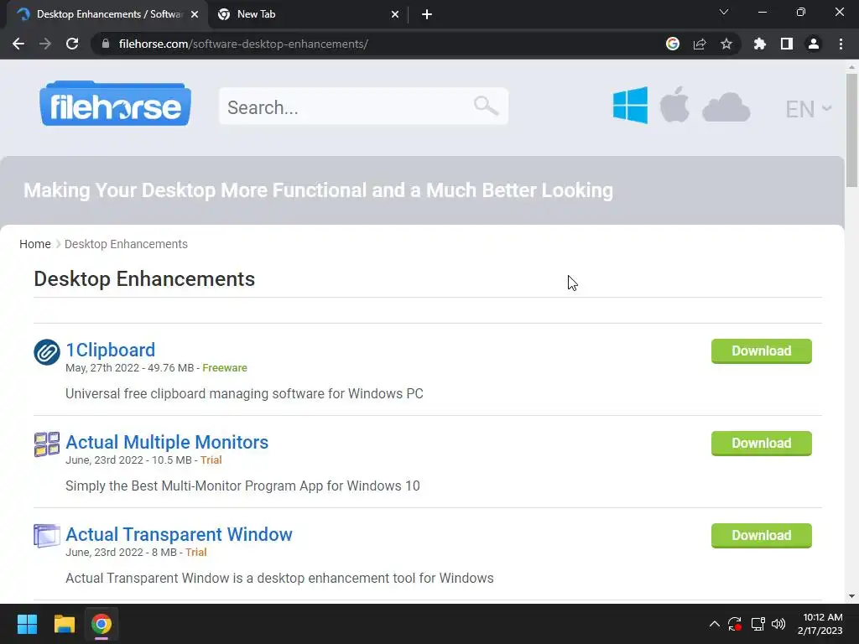Select the cloud web apps icon

(x=726, y=106)
